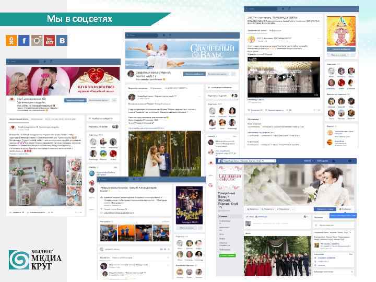Click the blue Facebook 'f' icon
This screenshot has height=282, width=376.
(x=24, y=40)
